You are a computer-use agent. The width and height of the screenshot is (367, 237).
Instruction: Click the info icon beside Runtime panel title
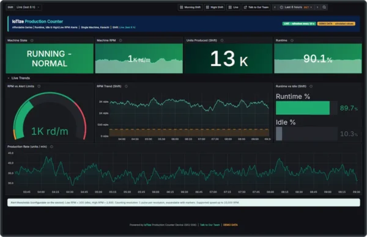(292, 40)
